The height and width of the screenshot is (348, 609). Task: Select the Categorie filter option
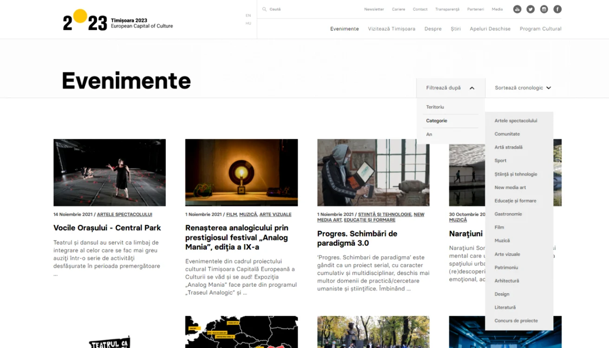click(437, 121)
